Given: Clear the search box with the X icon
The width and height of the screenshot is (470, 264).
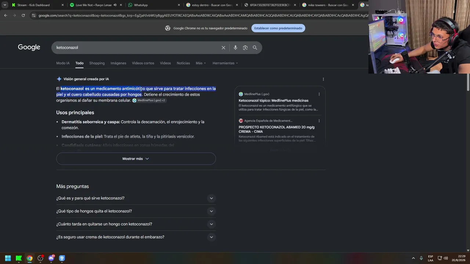Looking at the screenshot, I should pyautogui.click(x=223, y=48).
